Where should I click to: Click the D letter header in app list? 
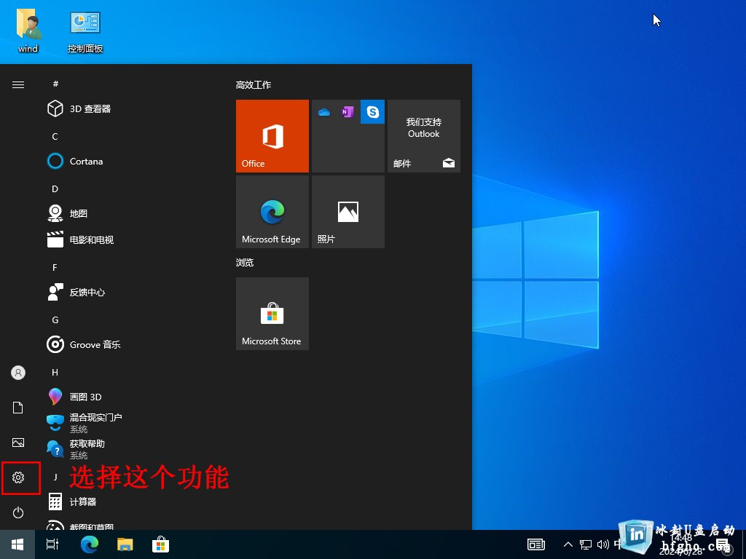[55, 189]
